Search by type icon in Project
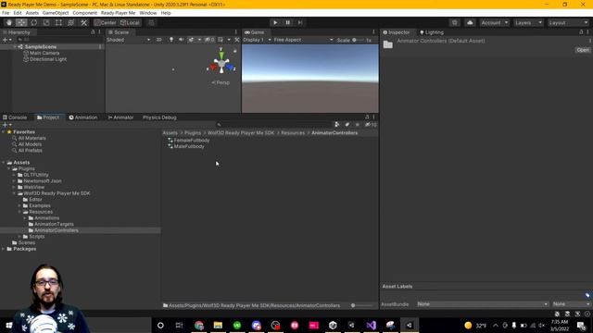The height and width of the screenshot is (333, 593). (337, 125)
